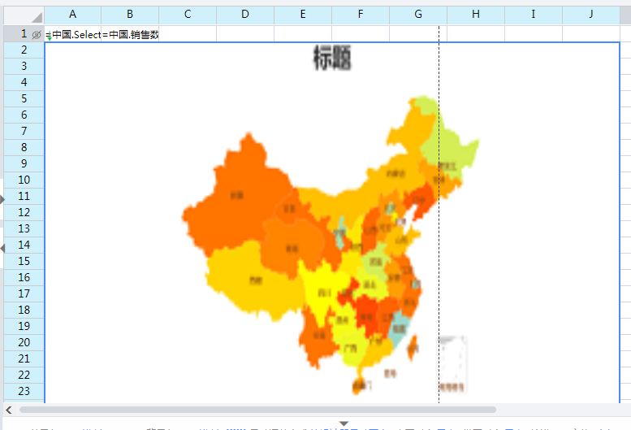The height and width of the screenshot is (430, 631).
Task: Click the hidden-row eye icon in row 1
Action: pyautogui.click(x=36, y=34)
